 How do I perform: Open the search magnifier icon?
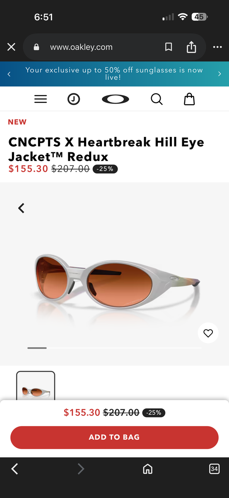click(157, 99)
